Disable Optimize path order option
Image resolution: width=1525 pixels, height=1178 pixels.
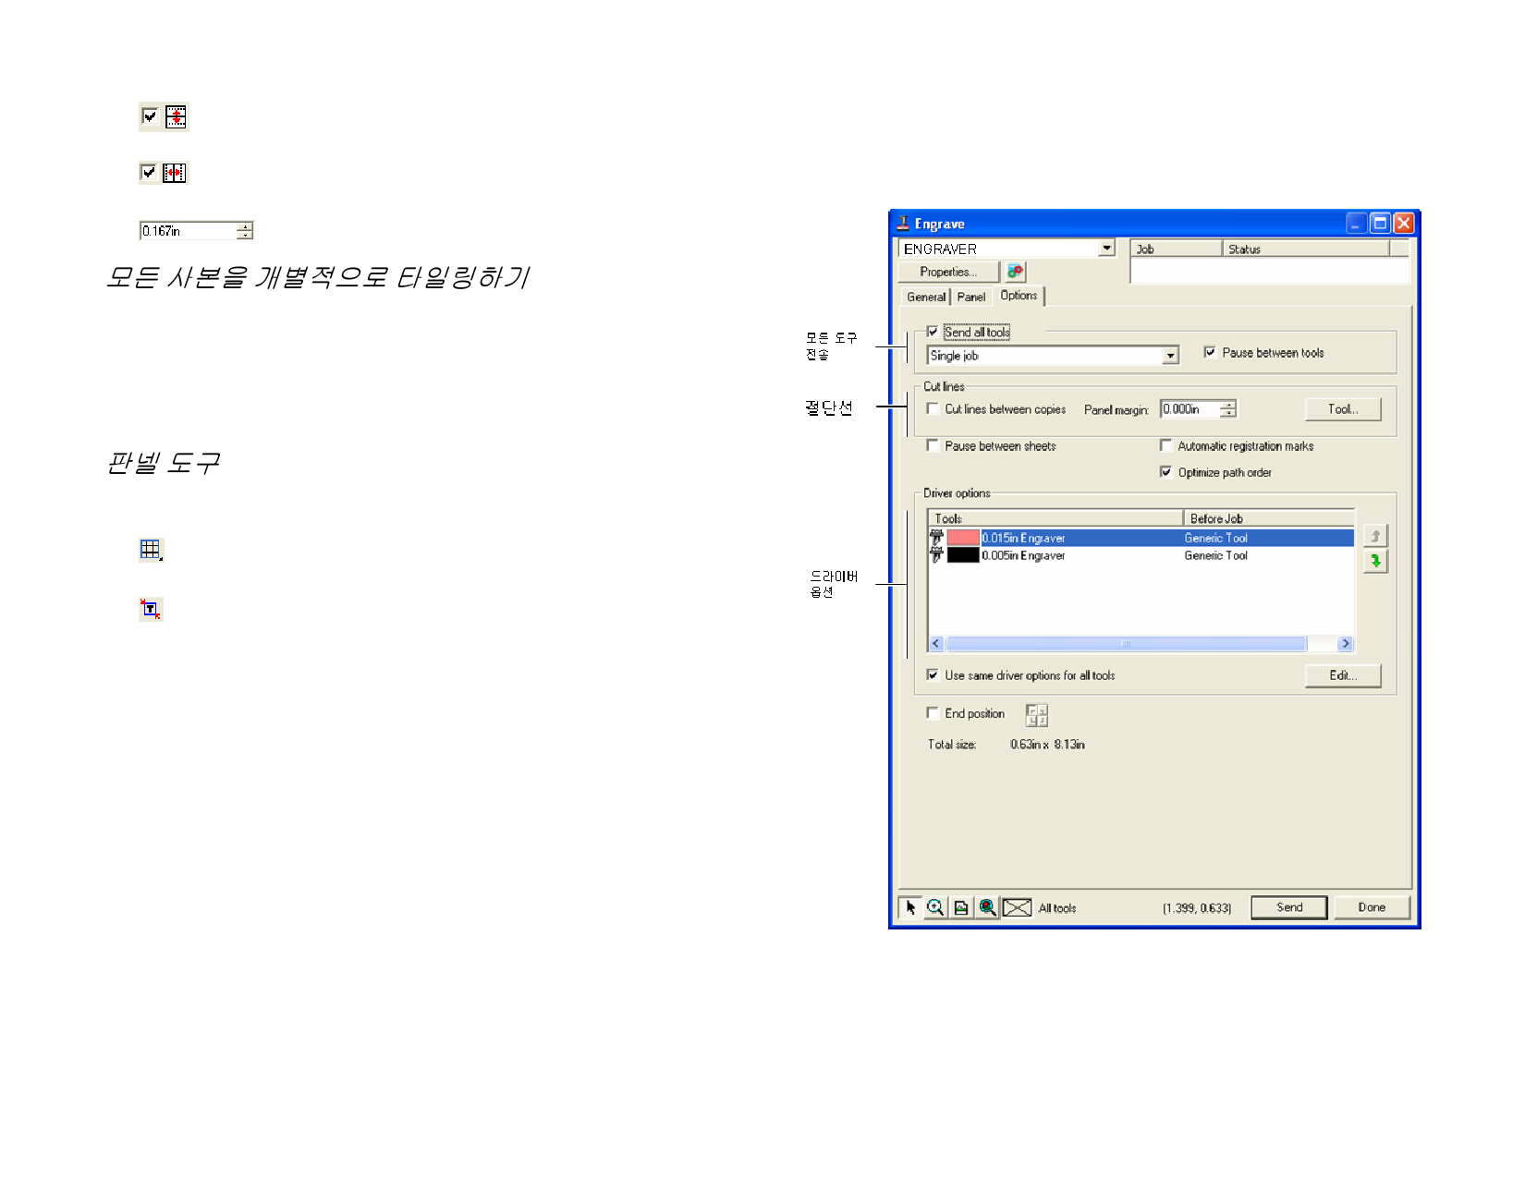[1165, 472]
